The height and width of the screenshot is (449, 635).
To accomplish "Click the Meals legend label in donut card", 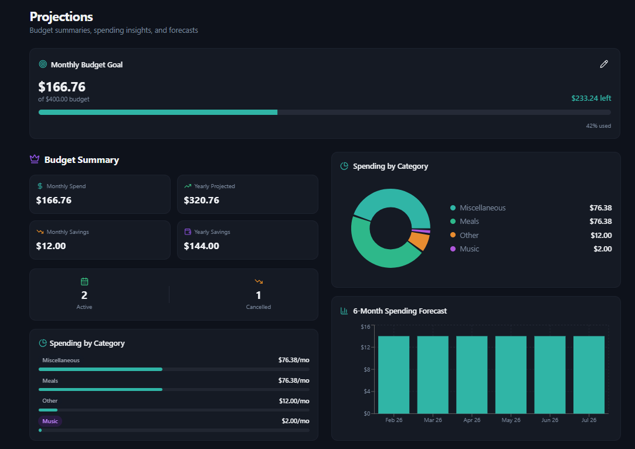I will pyautogui.click(x=470, y=222).
